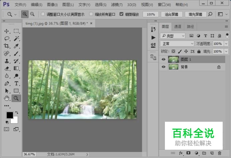The width and height of the screenshot is (231, 158).
Task: Open the 正常 blend mode dropdown
Action: [177, 44]
